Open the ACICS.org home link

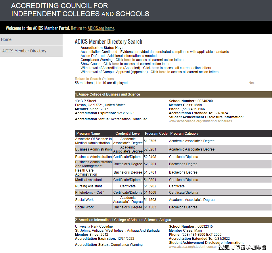point(101,28)
